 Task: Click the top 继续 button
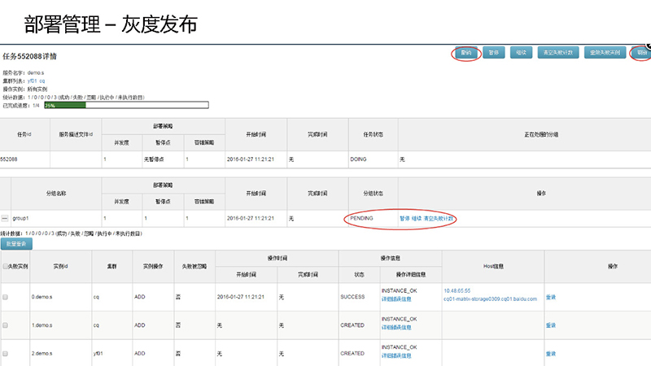[521, 53]
